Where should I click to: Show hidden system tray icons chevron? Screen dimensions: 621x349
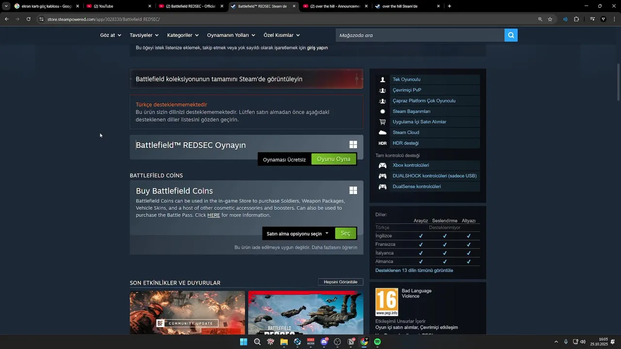click(x=556, y=342)
